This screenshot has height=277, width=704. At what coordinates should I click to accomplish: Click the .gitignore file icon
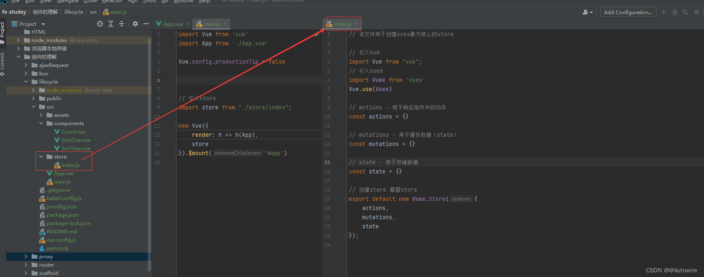pos(42,190)
